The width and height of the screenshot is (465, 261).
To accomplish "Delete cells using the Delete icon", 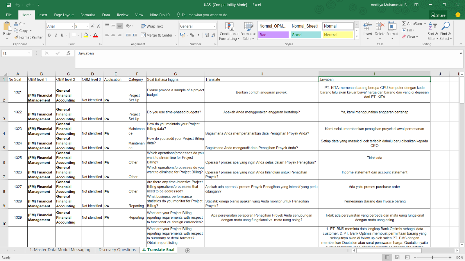I will pyautogui.click(x=380, y=26).
